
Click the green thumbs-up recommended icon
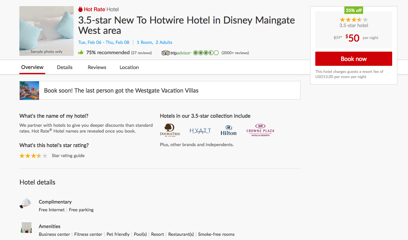tap(81, 52)
